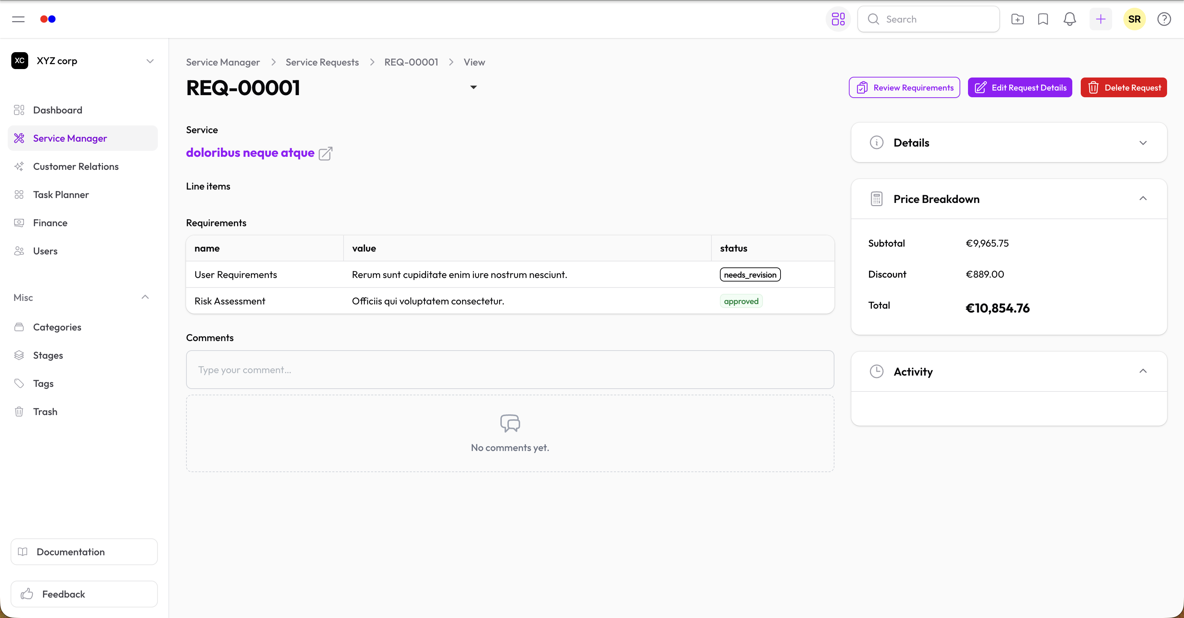Click the red Delete Request button
Screen dimensions: 1184x618
tap(1123, 87)
